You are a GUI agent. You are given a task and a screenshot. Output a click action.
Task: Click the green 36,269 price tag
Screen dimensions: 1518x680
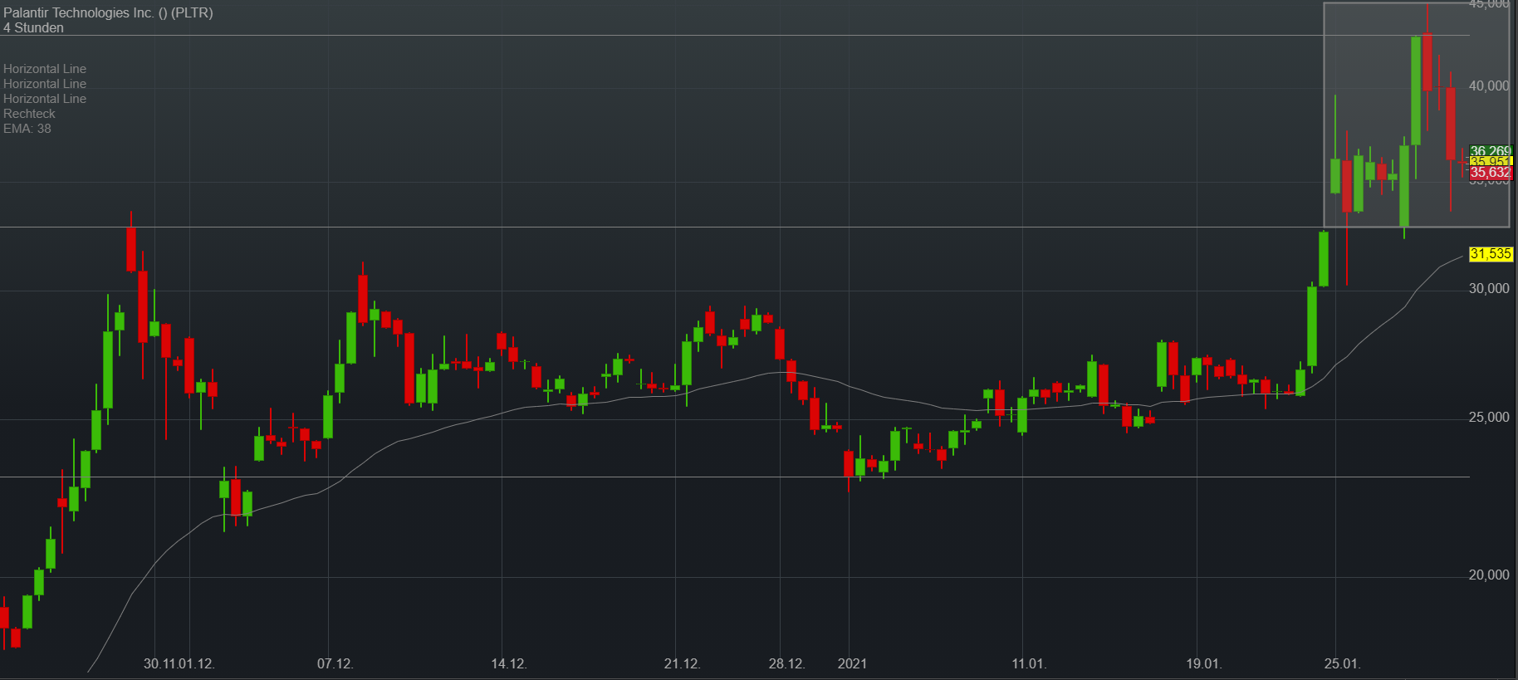point(1491,151)
